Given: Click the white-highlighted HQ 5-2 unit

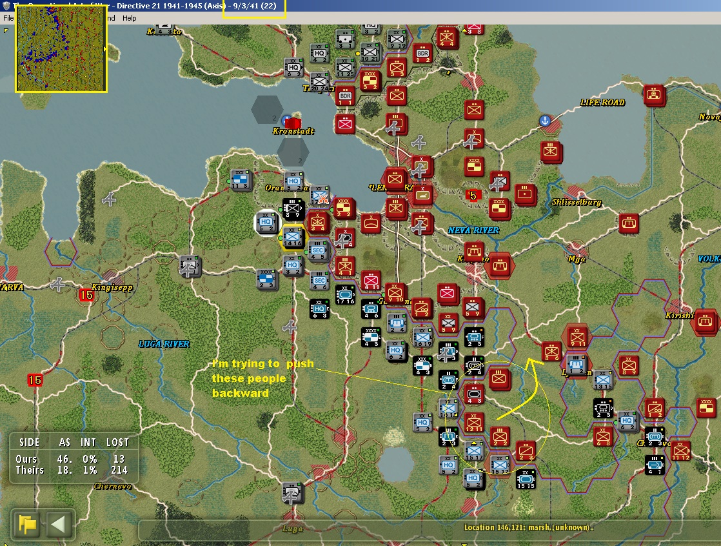Looking at the screenshot, I should pos(267,223).
